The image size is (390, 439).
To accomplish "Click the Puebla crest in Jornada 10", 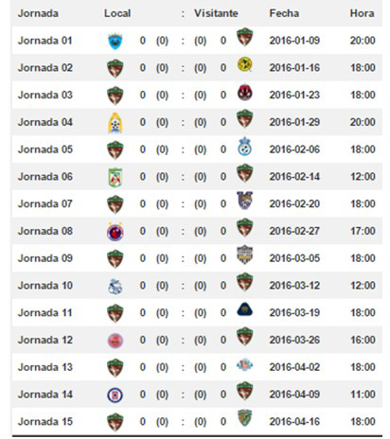I will click(x=115, y=287).
